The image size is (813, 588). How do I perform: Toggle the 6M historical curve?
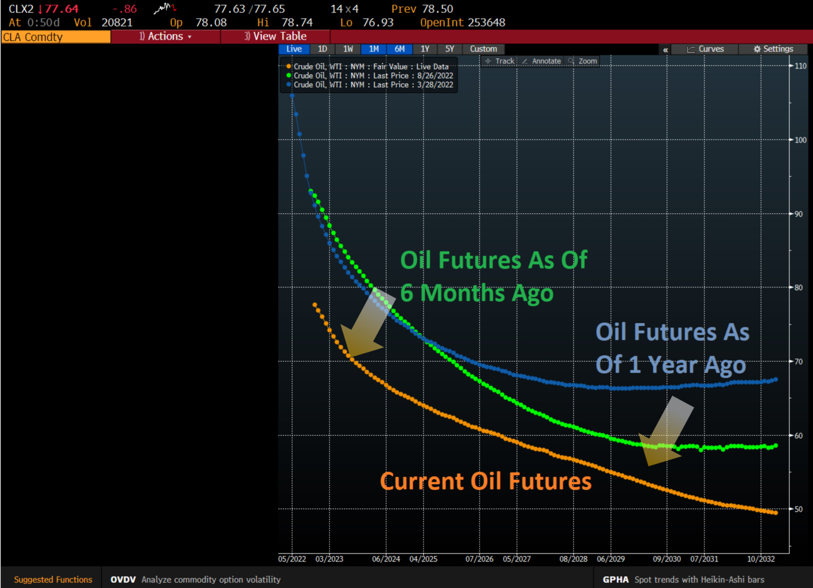[x=400, y=49]
